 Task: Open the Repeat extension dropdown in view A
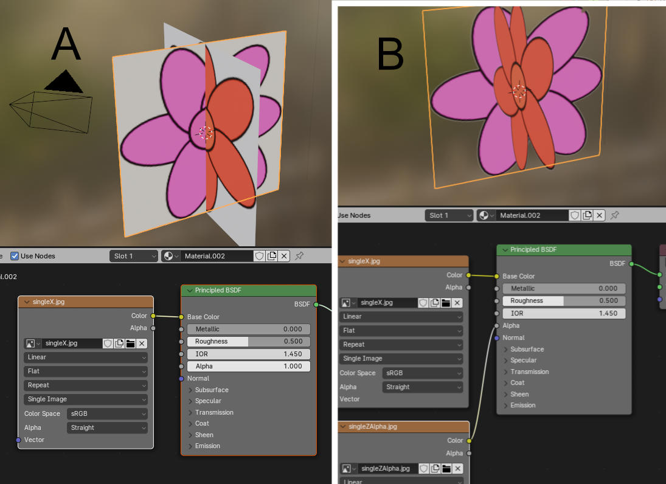point(86,385)
